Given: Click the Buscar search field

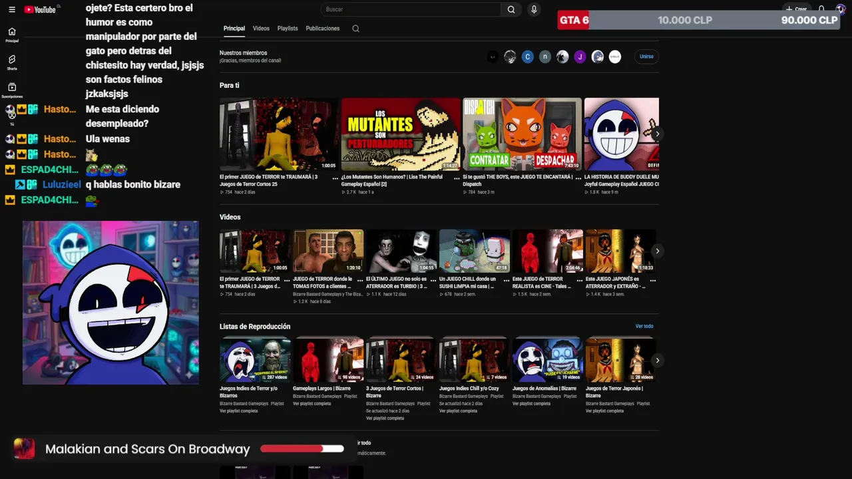Looking at the screenshot, I should tap(410, 9).
